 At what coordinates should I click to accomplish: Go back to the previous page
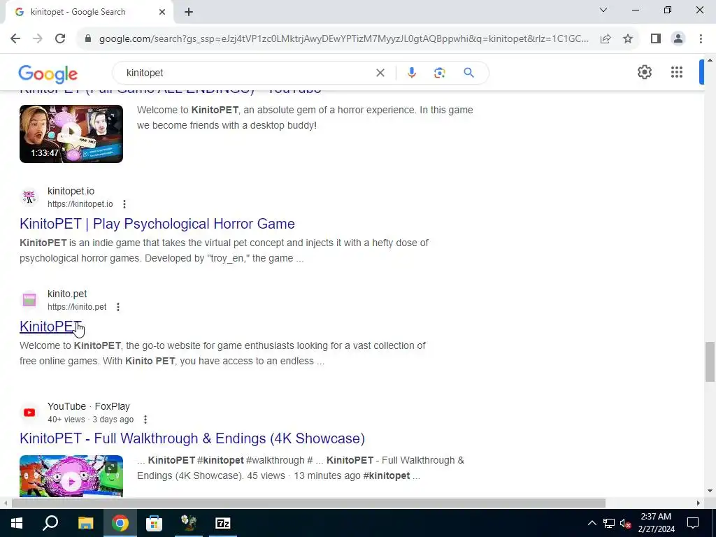(15, 39)
